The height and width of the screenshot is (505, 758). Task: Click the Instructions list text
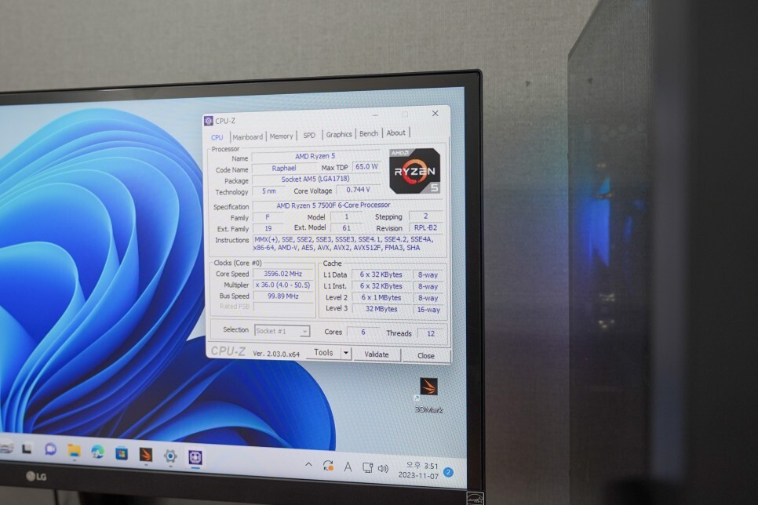347,244
